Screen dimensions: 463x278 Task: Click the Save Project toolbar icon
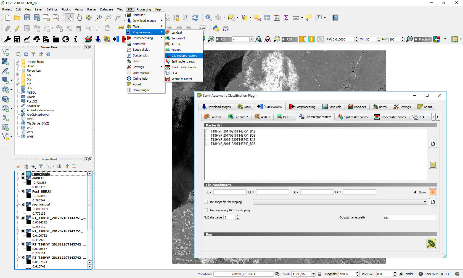coord(27,18)
